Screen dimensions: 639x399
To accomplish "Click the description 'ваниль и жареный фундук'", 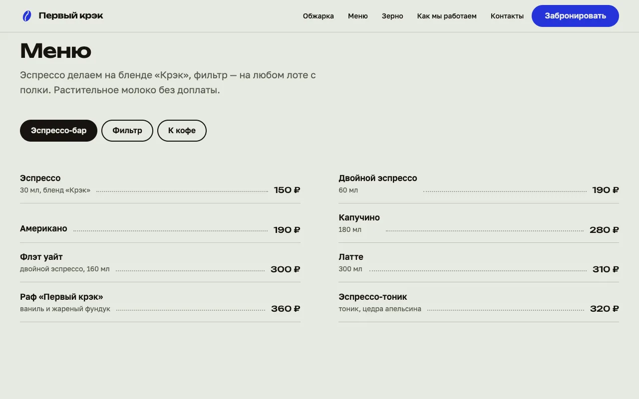I will tap(65, 309).
